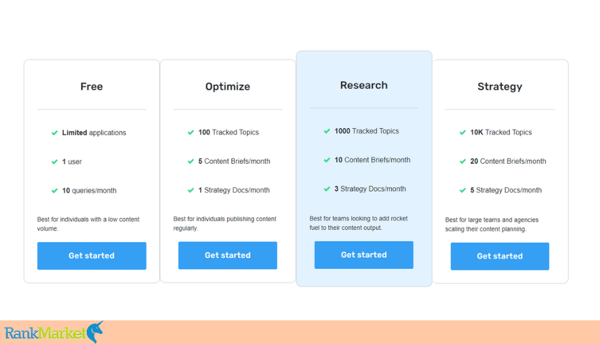600x344 pixels.
Task: Click the 1000 Tracked Topics text
Action: pyautogui.click(x=366, y=131)
